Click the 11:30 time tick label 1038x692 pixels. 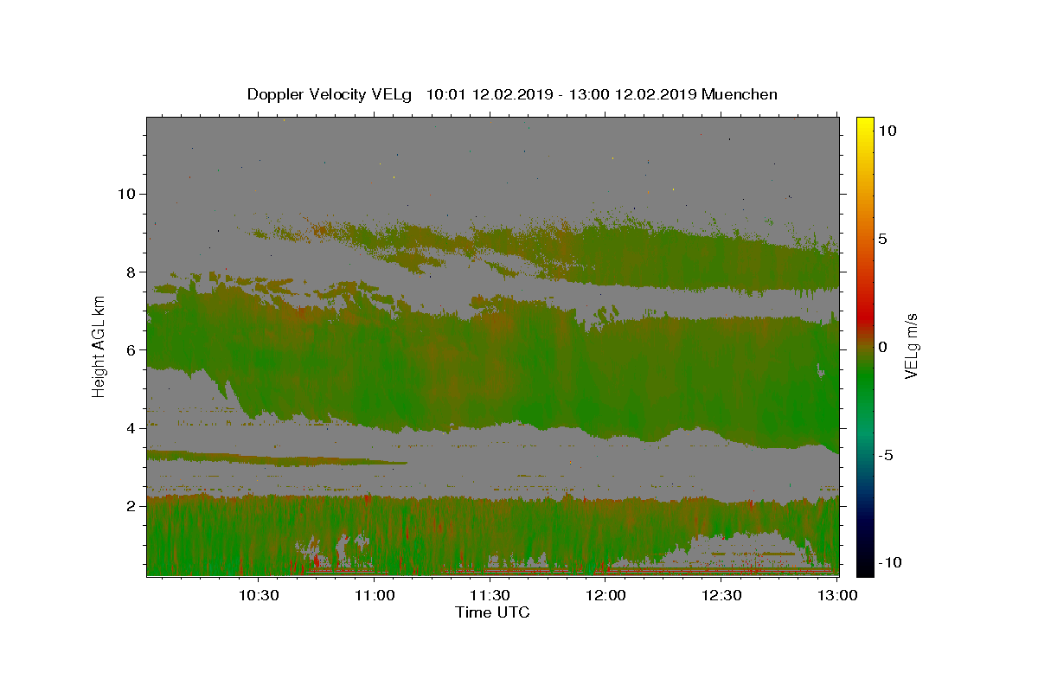point(490,595)
